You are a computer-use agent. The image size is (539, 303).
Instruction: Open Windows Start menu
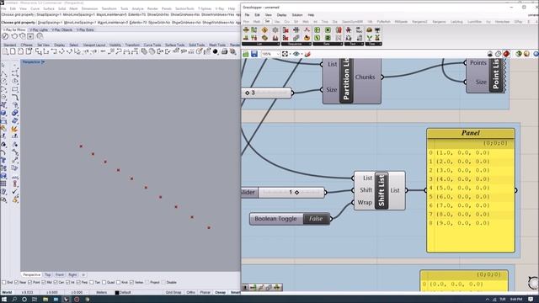pos(5,300)
